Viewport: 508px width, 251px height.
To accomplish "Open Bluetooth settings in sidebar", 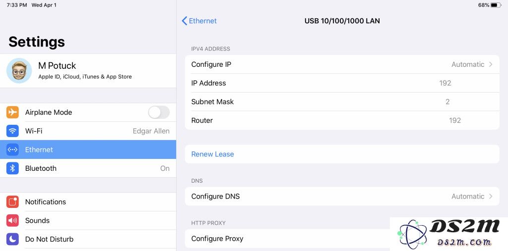I will (x=88, y=168).
